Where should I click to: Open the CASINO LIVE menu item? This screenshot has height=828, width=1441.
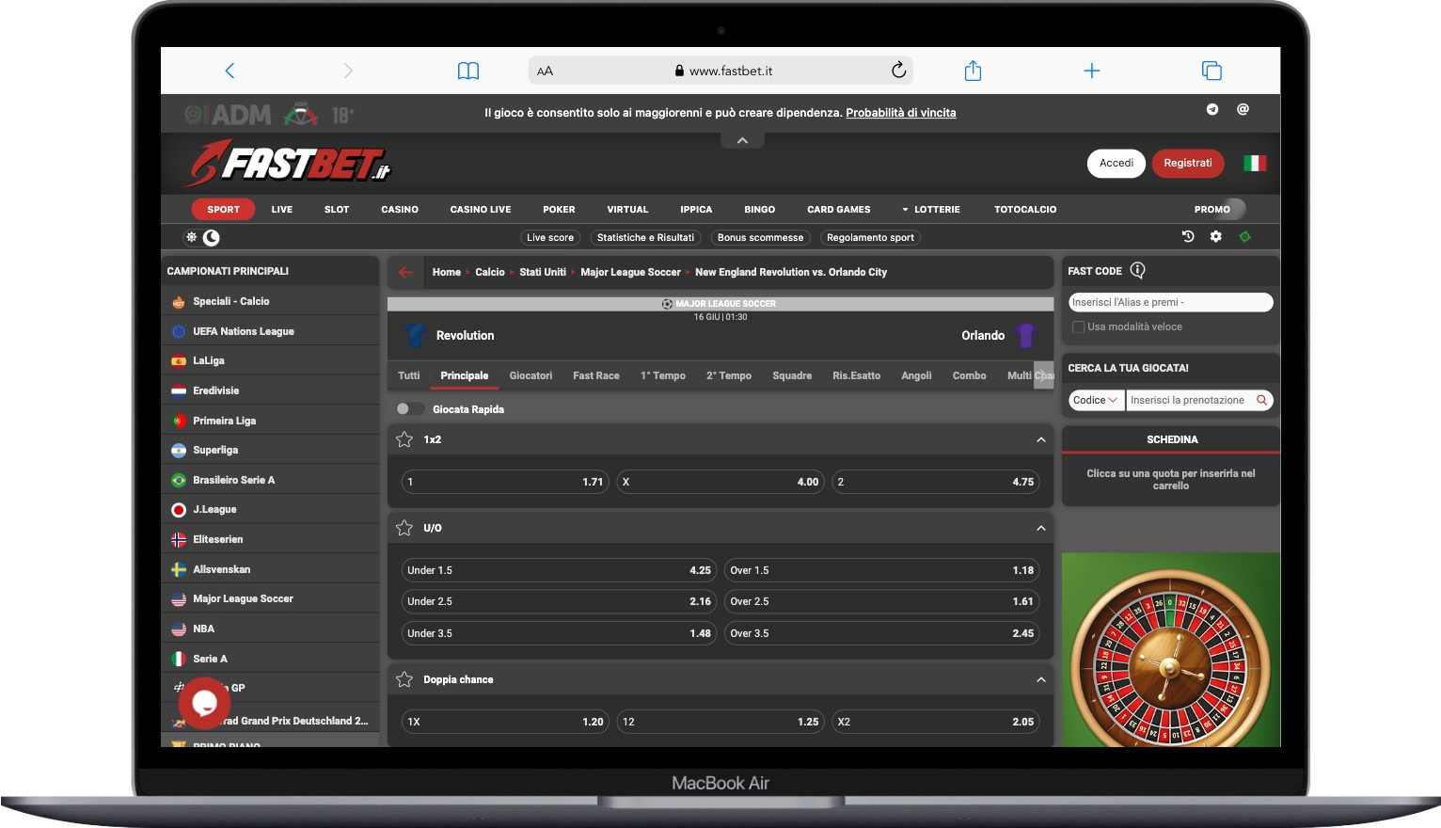480,209
